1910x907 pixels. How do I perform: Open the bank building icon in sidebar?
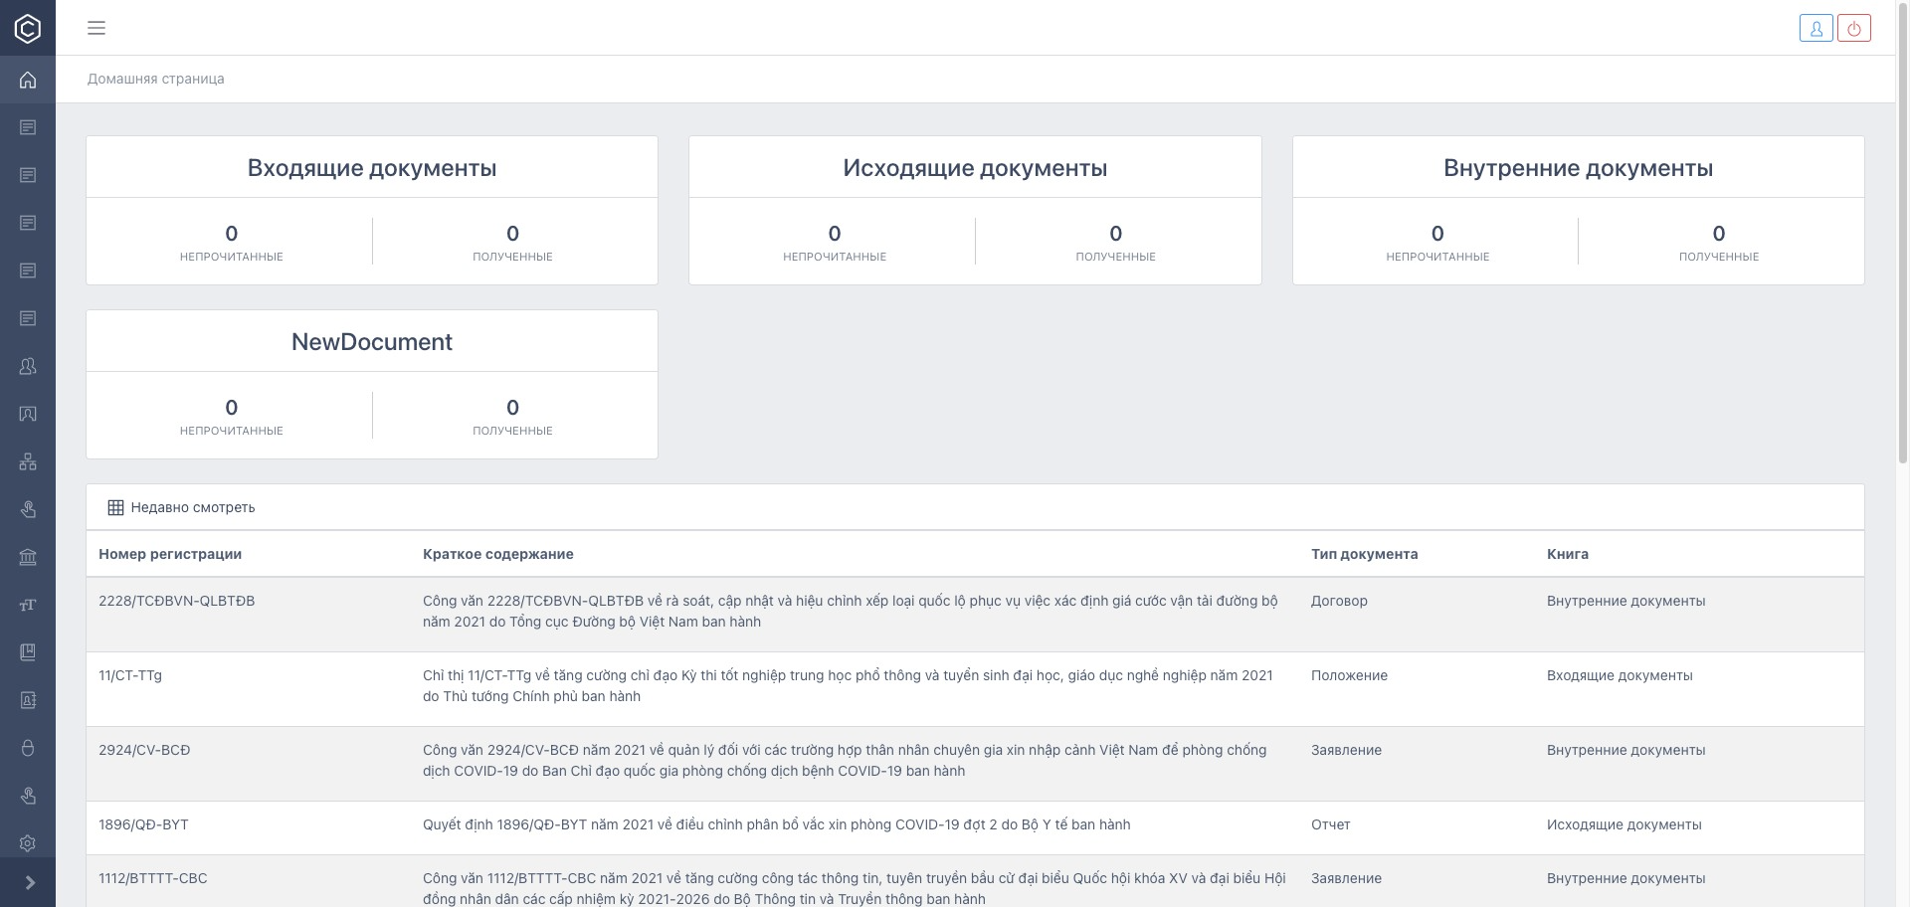click(x=28, y=557)
